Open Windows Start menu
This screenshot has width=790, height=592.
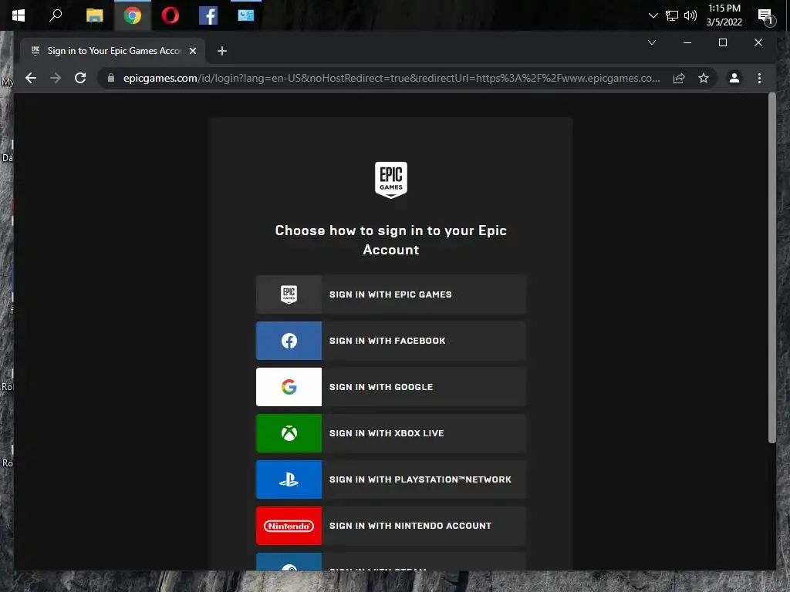pyautogui.click(x=19, y=15)
